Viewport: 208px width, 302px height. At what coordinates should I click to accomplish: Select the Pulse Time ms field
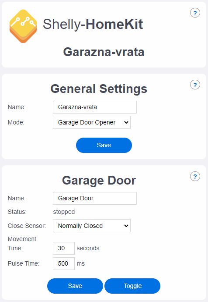[64, 263]
